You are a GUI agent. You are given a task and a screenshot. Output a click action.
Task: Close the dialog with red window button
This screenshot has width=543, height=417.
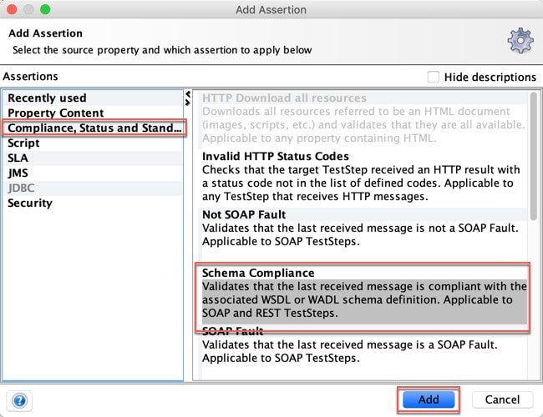tap(12, 9)
